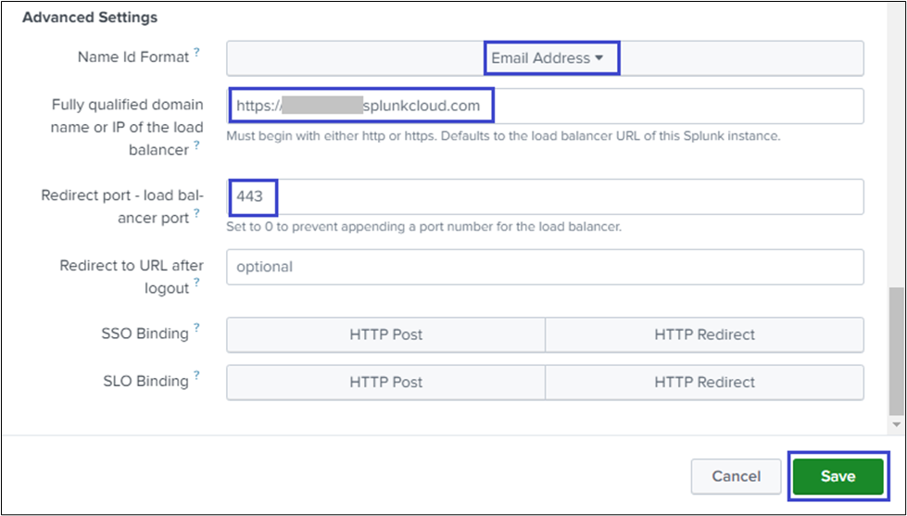Show help for Redirect to URL after logout
This screenshot has width=907, height=516.
(x=196, y=285)
